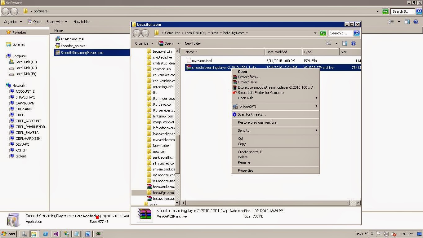Image resolution: width=423 pixels, height=238 pixels.
Task: Choose Create shortcut in context menu
Action: [249, 152]
